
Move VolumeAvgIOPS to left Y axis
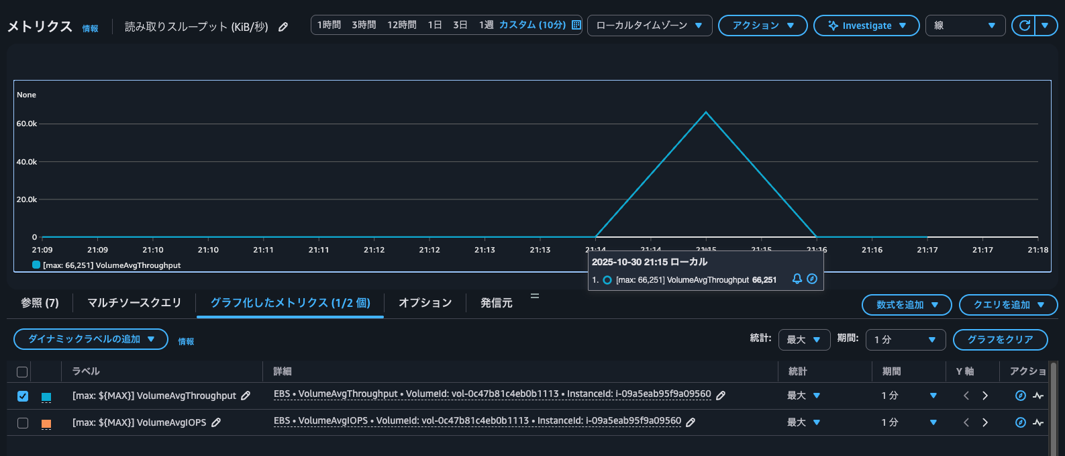point(966,422)
